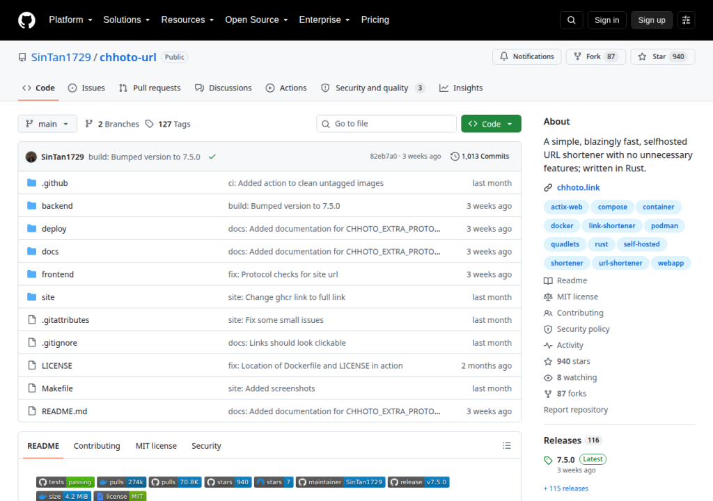713x501 pixels.
Task: Focus the Go to file search field
Action: pyautogui.click(x=386, y=124)
